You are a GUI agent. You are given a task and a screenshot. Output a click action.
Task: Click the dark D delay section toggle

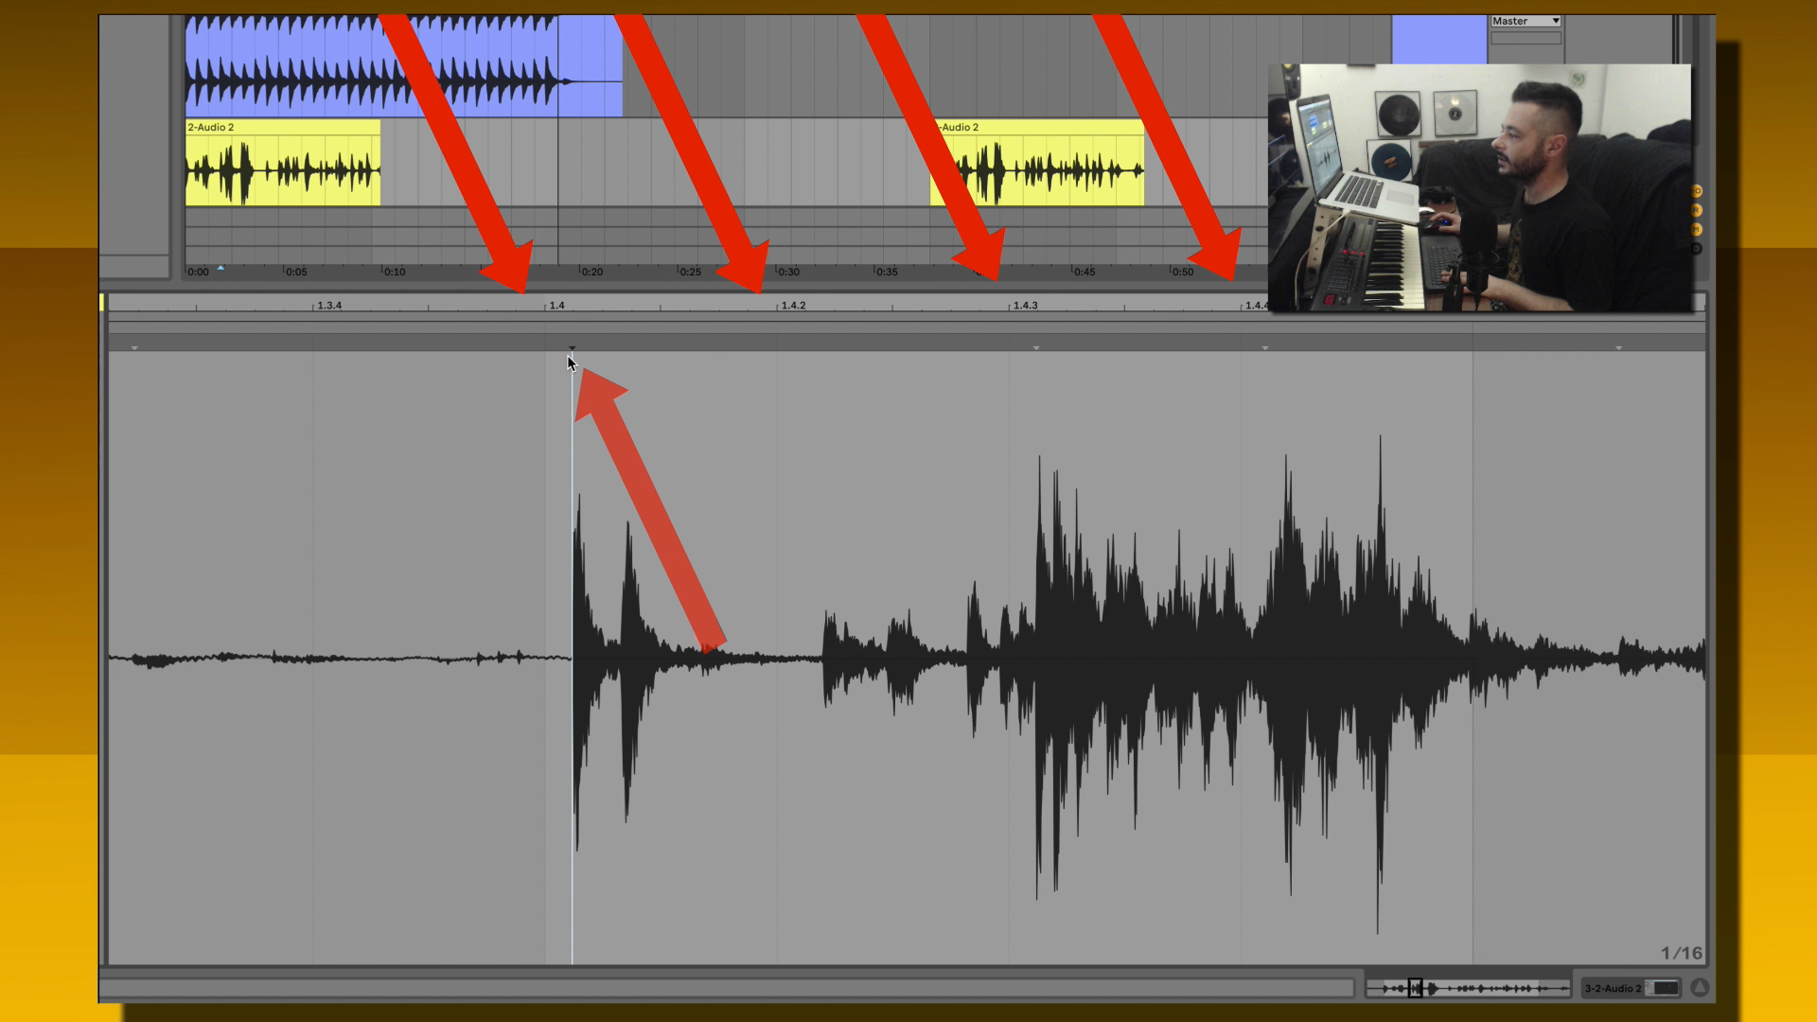(x=1697, y=249)
